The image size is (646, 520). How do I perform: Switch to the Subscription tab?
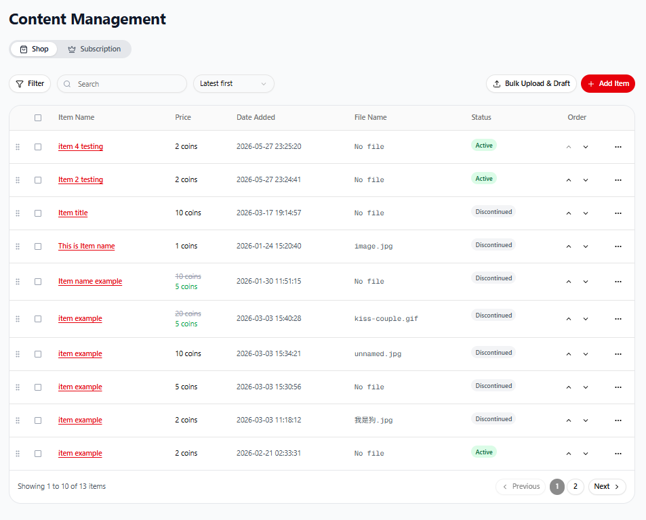point(94,49)
